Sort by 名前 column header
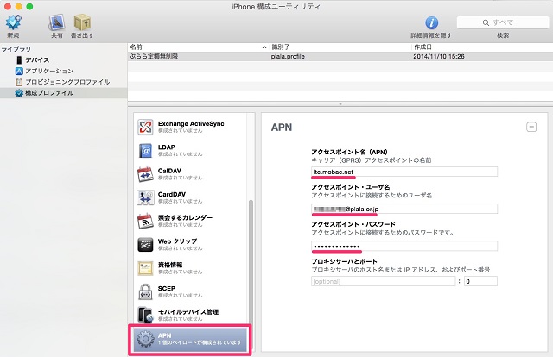This screenshot has height=357, width=553. pyautogui.click(x=198, y=47)
